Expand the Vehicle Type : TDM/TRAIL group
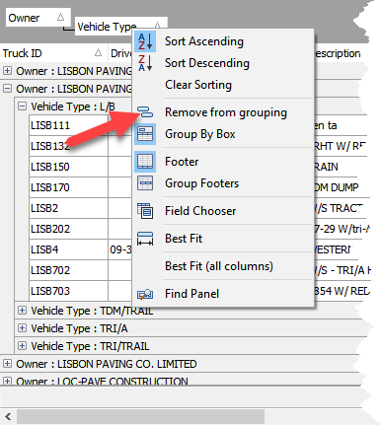 (22, 311)
